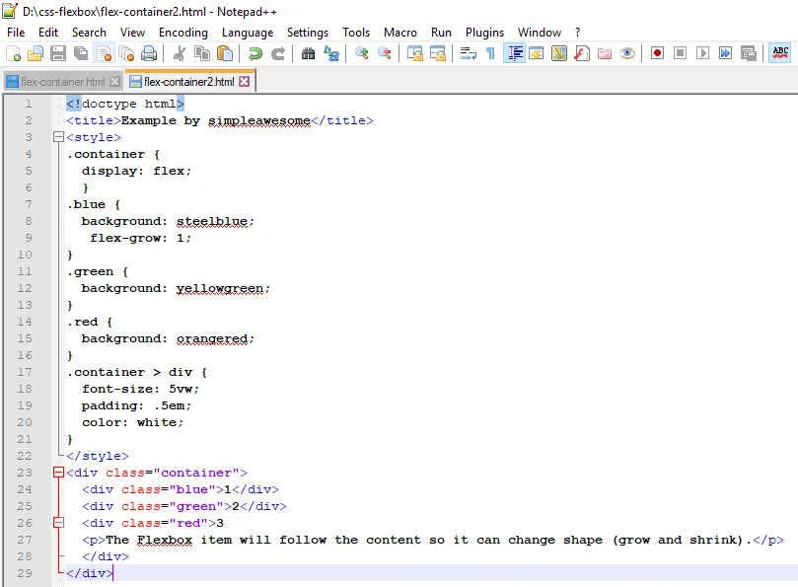Viewport: 798px width, 587px height.
Task: Open the ? help menu
Action: 578,33
